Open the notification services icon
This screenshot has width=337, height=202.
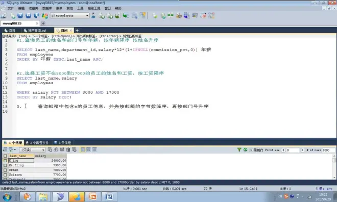click(x=179, y=16)
